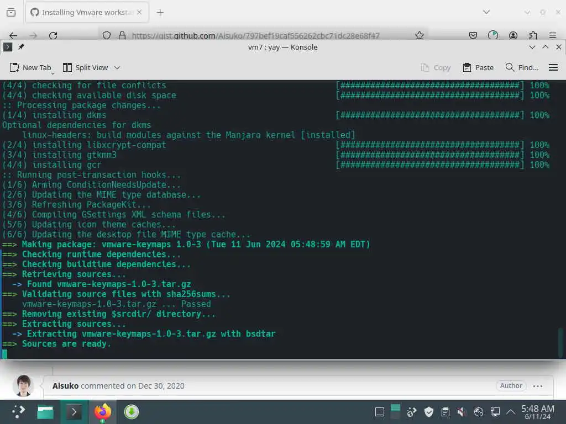
Task: Click the Dec 30, 2020 comment date link
Action: pos(161,386)
